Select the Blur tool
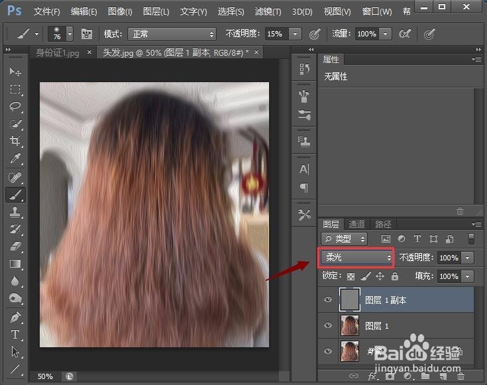The width and height of the screenshot is (487, 385). pyautogui.click(x=15, y=281)
